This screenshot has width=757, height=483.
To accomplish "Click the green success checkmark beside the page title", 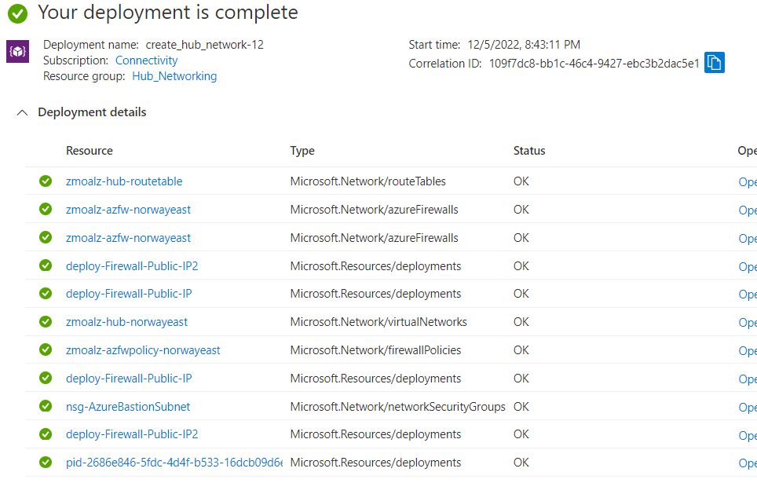I will point(16,13).
